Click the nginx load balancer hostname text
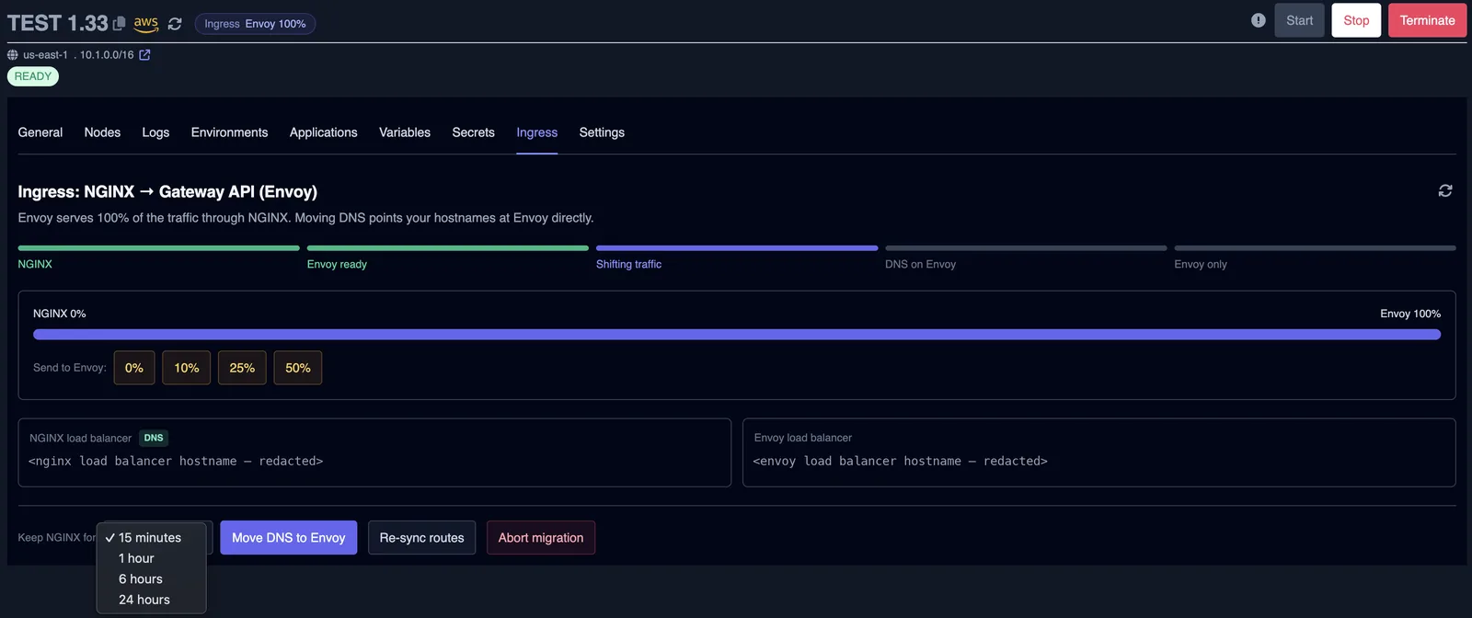Screen dimensions: 1472x618 coord(176,461)
